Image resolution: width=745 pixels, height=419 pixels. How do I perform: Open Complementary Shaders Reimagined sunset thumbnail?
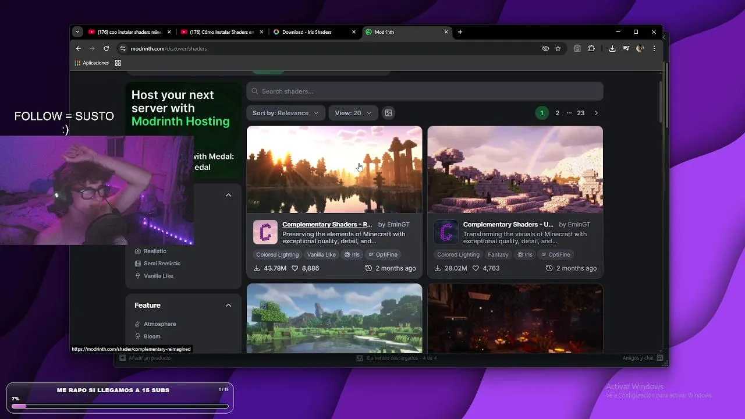click(334, 169)
